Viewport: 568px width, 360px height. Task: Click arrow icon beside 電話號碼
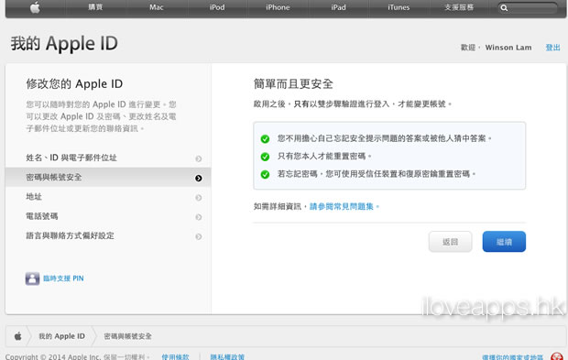click(199, 217)
